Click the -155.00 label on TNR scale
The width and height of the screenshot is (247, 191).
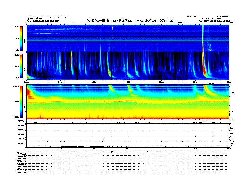coord(16,117)
